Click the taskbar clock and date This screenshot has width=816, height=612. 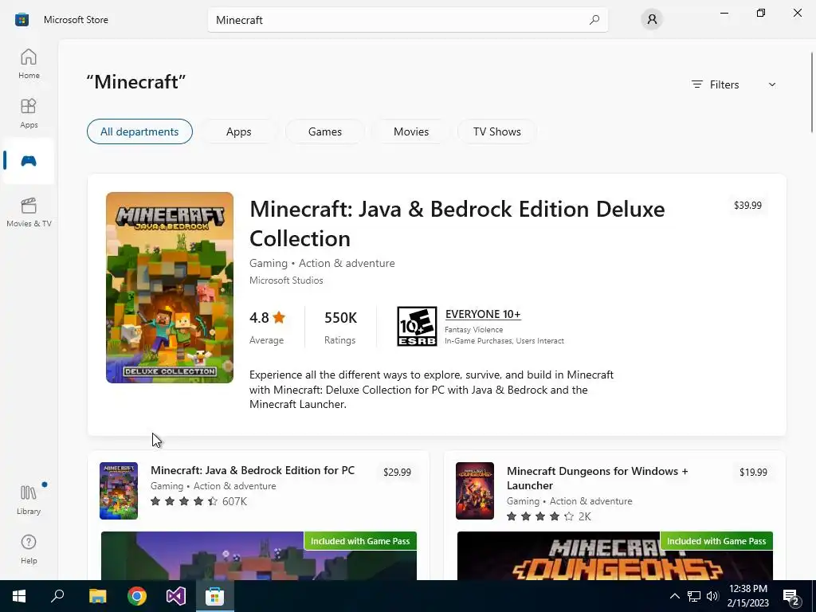(x=747, y=596)
